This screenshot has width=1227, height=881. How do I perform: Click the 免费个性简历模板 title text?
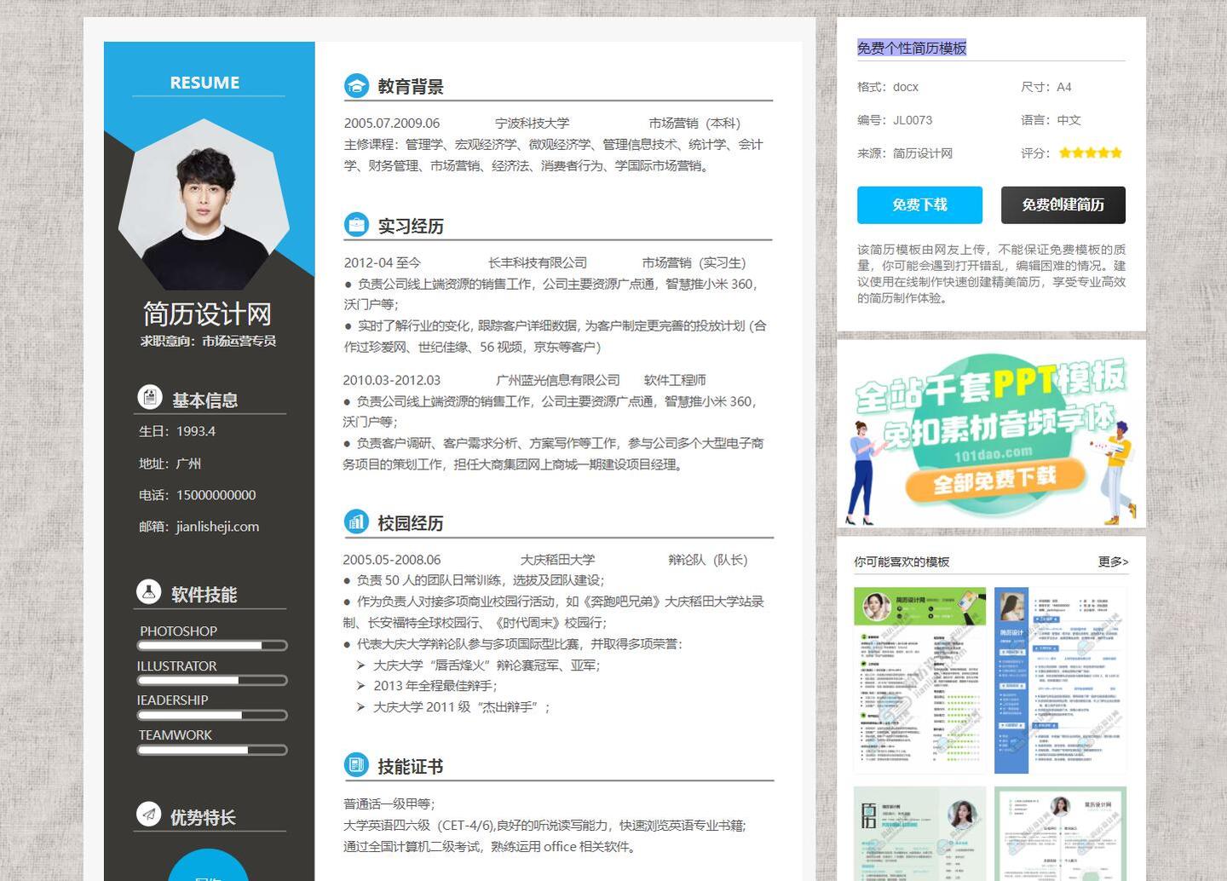912,49
